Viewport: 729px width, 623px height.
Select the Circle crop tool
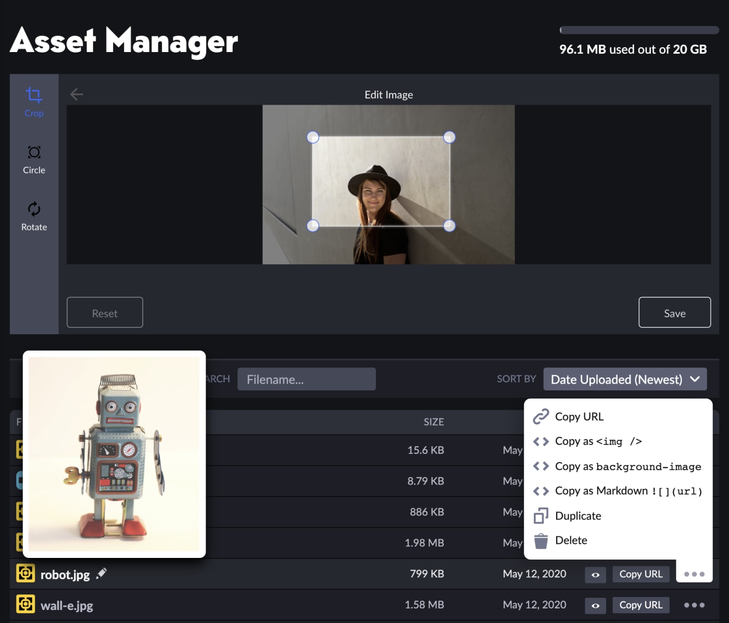(33, 159)
